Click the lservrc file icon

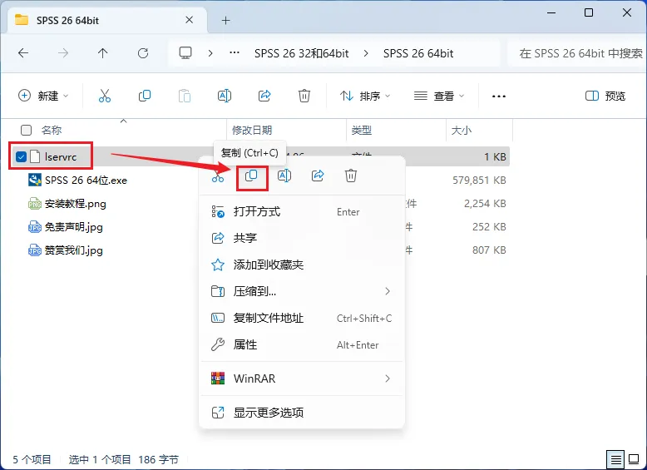tap(35, 156)
